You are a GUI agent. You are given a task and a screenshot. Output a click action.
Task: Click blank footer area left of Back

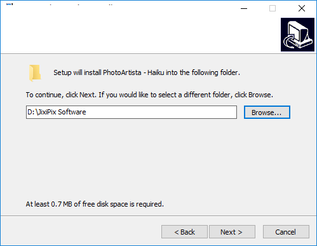(81, 232)
